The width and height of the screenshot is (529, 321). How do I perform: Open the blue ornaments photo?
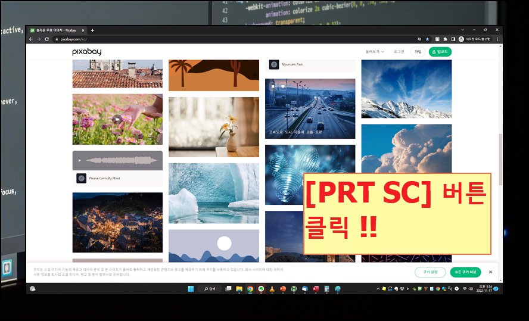(285, 174)
